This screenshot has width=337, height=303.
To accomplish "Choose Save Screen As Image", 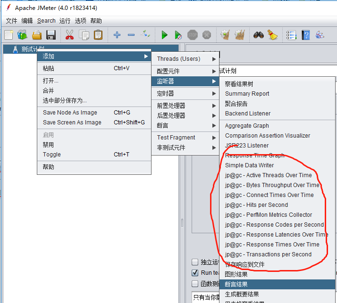I will tap(94, 123).
